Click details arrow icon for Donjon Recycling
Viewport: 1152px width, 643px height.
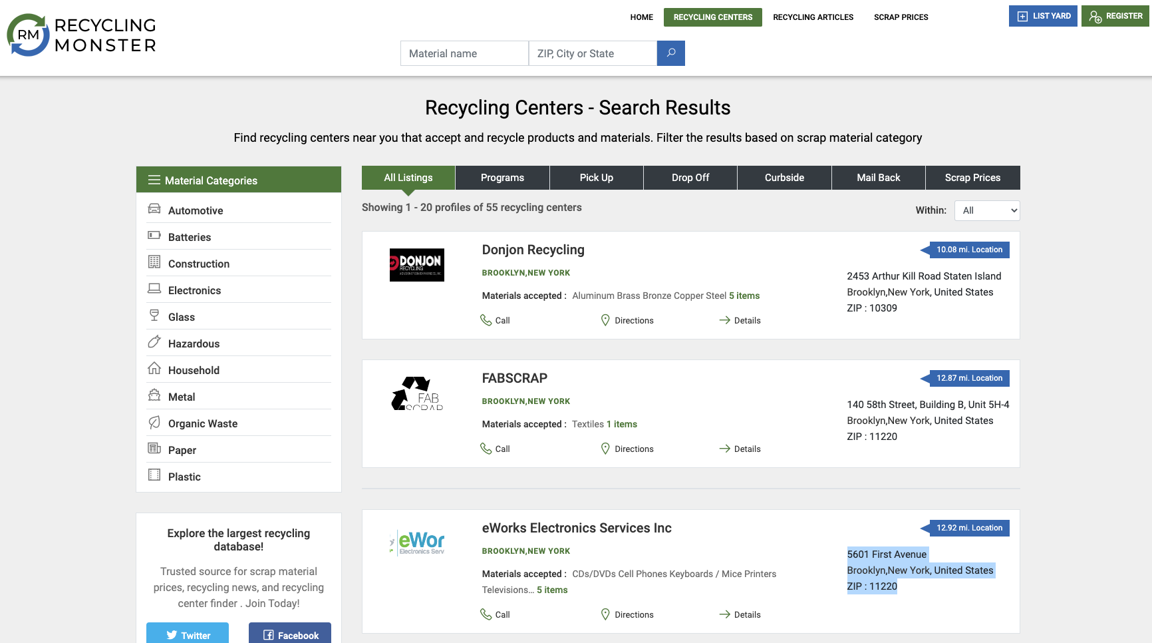(x=725, y=320)
